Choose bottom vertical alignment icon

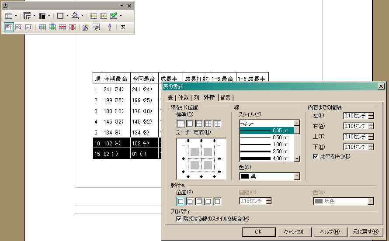point(29,27)
